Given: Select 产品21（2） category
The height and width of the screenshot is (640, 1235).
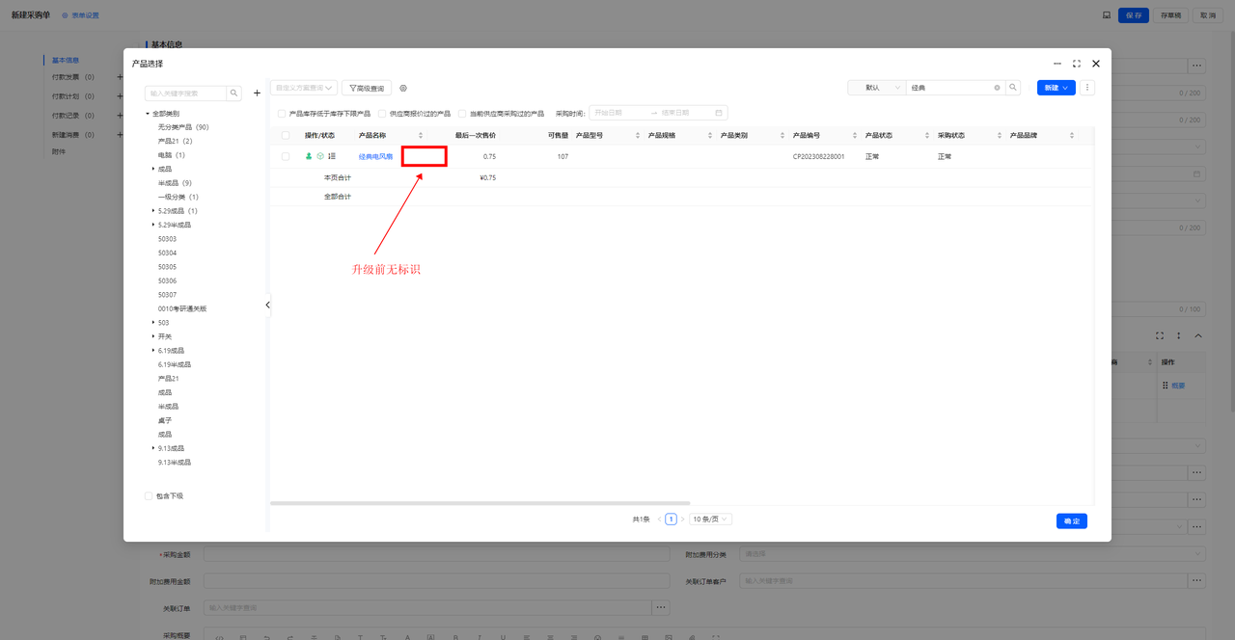Looking at the screenshot, I should tap(176, 141).
